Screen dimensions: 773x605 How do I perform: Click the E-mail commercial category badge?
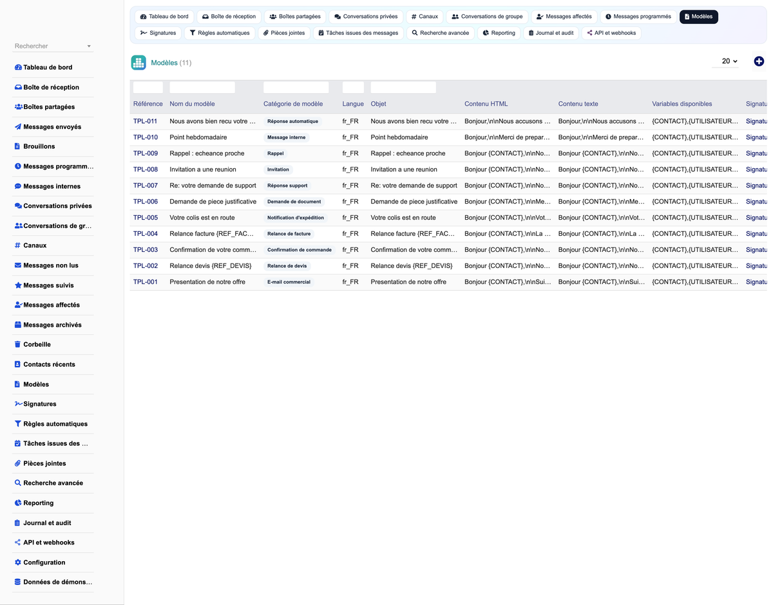coord(289,282)
